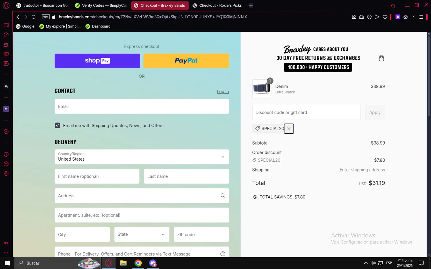Click the City input field
Screen dimensions: 431x269
coord(82,235)
